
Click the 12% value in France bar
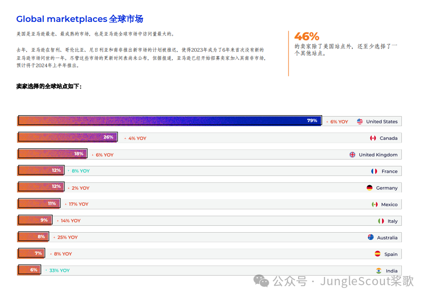coord(56,170)
